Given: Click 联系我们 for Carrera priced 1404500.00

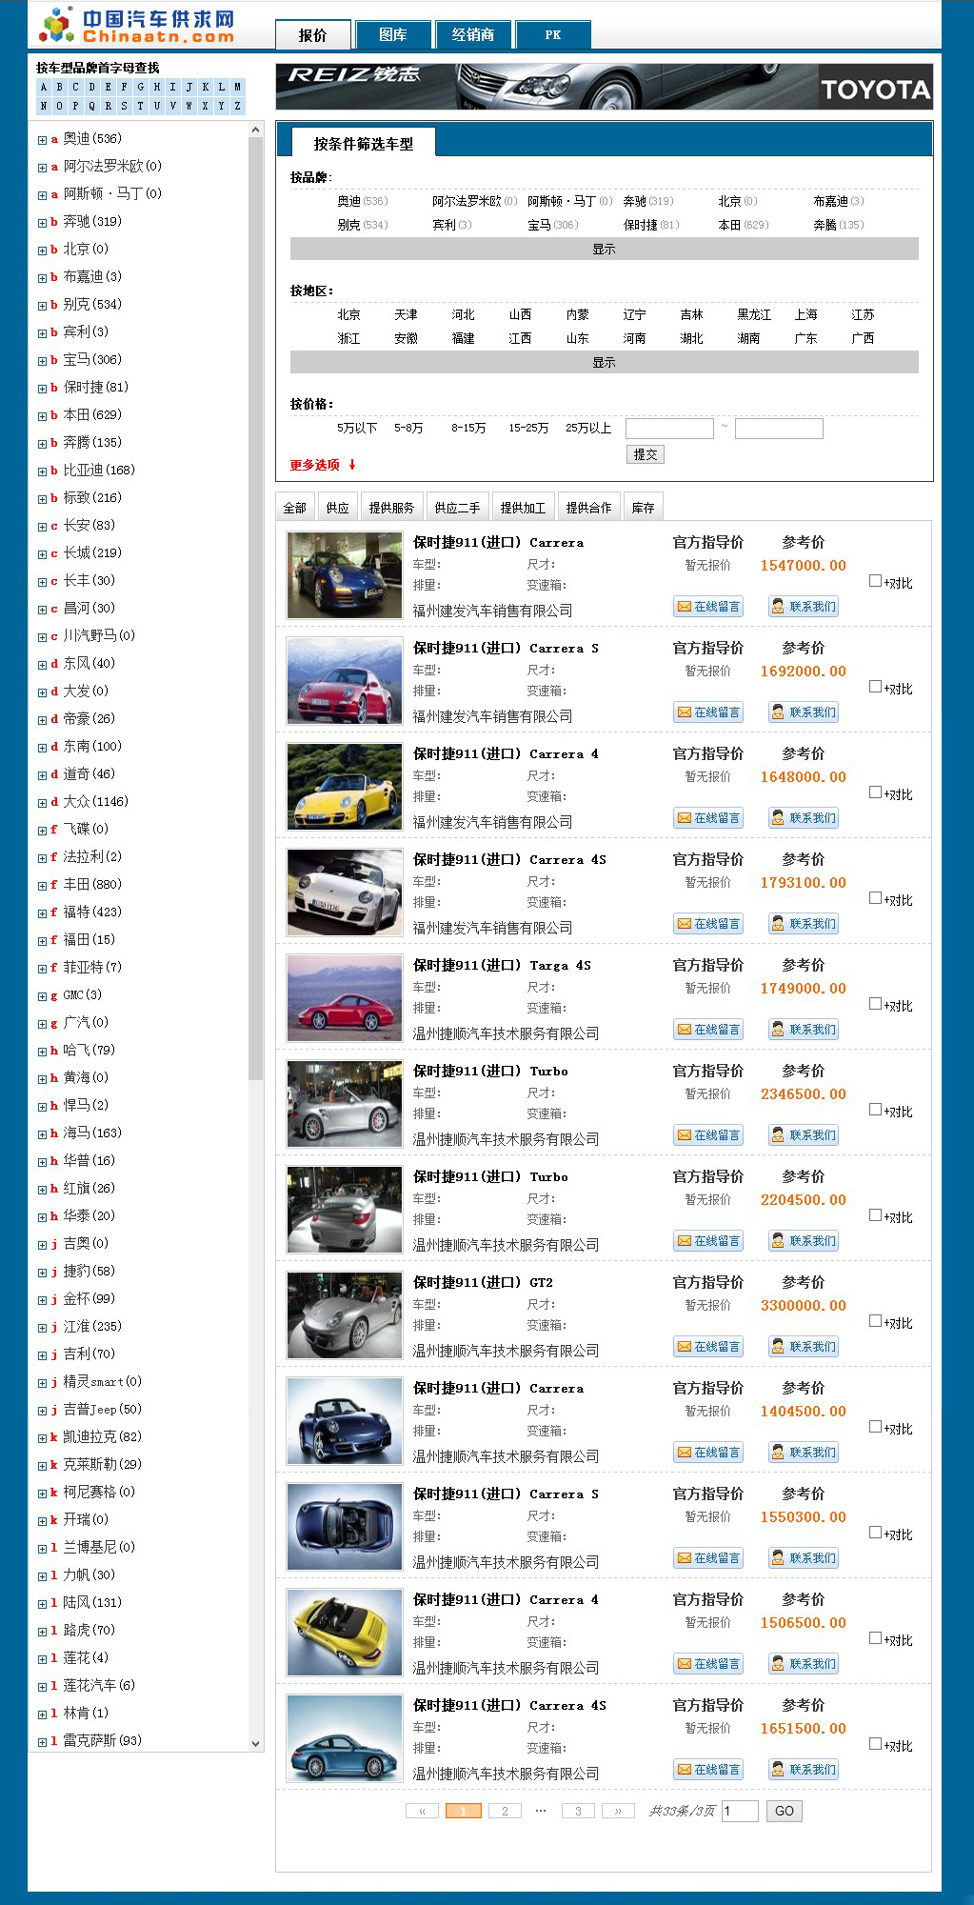Looking at the screenshot, I should coord(804,1453).
